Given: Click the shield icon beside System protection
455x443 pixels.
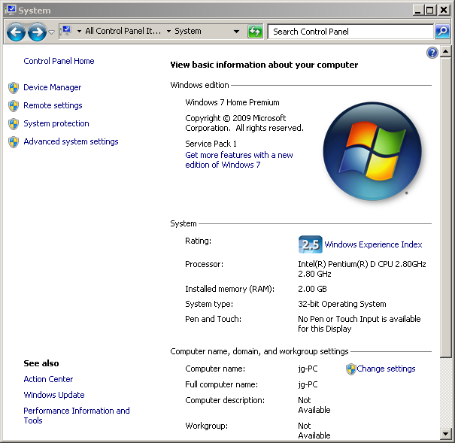Looking at the screenshot, I should [x=14, y=123].
